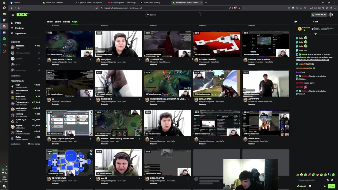Screen dimensions: 338x190
Task: Open Azazzelin channel in Siguiendo list
Action: point(25,47)
